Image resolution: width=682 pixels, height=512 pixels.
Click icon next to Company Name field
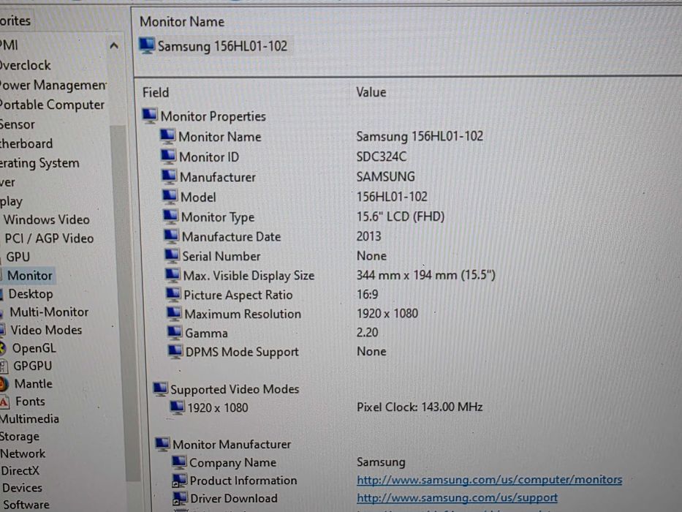click(179, 462)
